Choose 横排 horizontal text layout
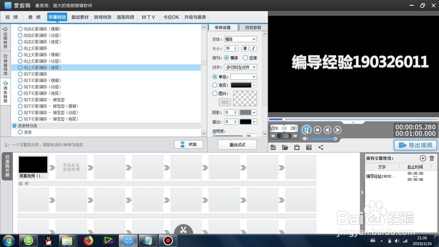Image resolution: width=439 pixels, height=247 pixels. click(x=231, y=58)
